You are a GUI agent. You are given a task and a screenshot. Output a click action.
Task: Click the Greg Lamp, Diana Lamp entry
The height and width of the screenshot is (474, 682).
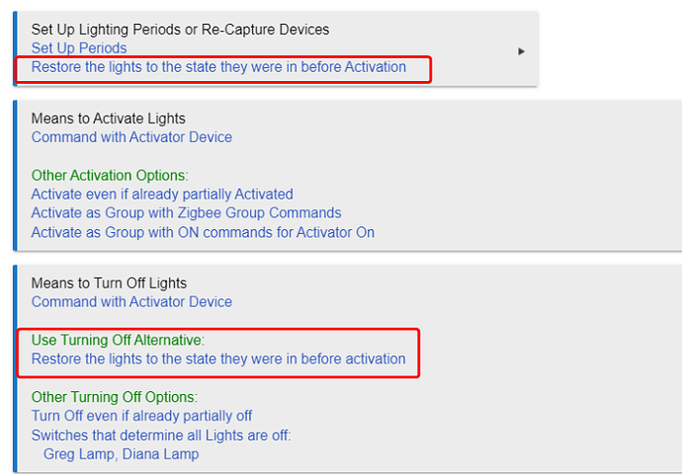coord(122,454)
